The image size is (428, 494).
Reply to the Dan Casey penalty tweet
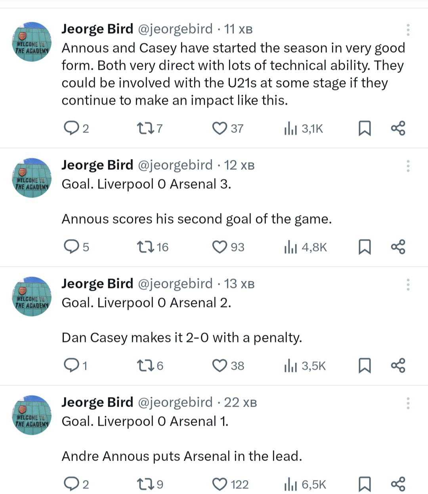pyautogui.click(x=72, y=365)
